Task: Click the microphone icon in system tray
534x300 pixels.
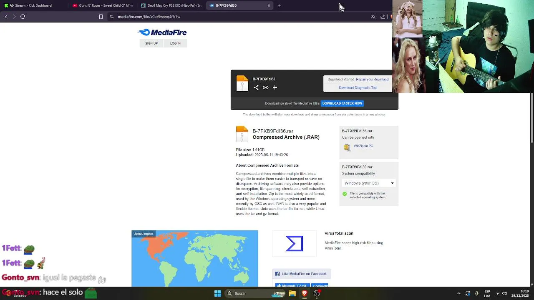Action: (x=476, y=293)
